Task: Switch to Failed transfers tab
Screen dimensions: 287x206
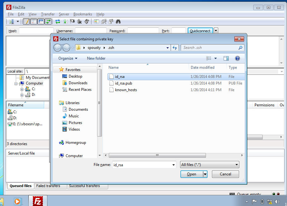Action: click(x=48, y=186)
